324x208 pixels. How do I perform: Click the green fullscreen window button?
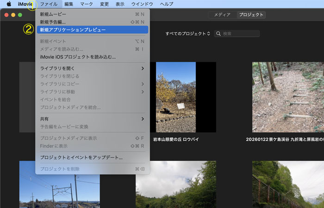coord(20,15)
